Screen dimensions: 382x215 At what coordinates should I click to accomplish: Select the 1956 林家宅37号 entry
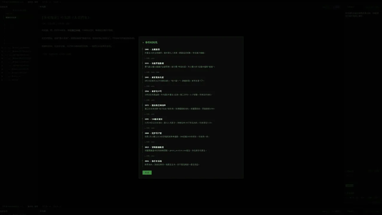click(153, 91)
